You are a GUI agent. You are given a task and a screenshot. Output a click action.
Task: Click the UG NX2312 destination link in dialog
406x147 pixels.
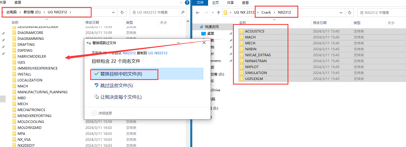click(158, 53)
